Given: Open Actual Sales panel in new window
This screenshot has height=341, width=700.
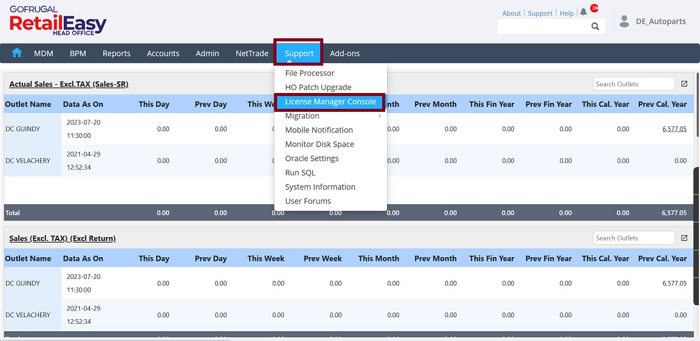Looking at the screenshot, I should click(x=684, y=84).
